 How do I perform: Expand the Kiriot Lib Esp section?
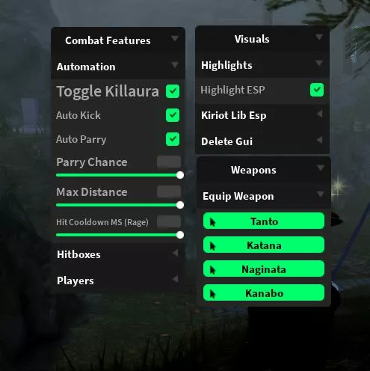pyautogui.click(x=262, y=115)
